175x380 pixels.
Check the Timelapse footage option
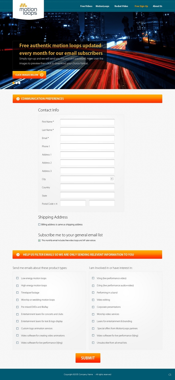(x=17, y=293)
